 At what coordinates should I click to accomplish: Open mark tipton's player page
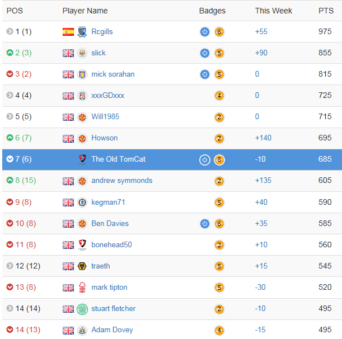pos(109,288)
